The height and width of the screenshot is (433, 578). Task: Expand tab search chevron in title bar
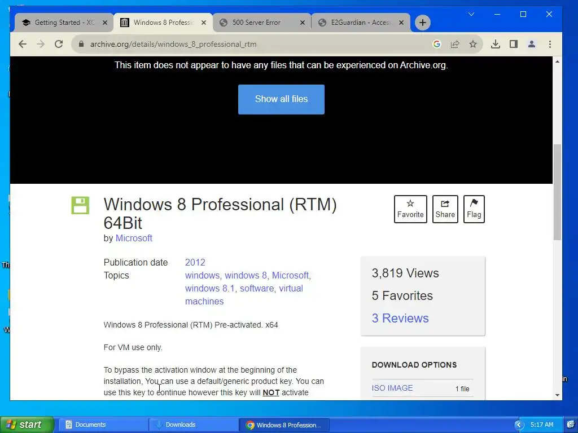click(x=471, y=14)
